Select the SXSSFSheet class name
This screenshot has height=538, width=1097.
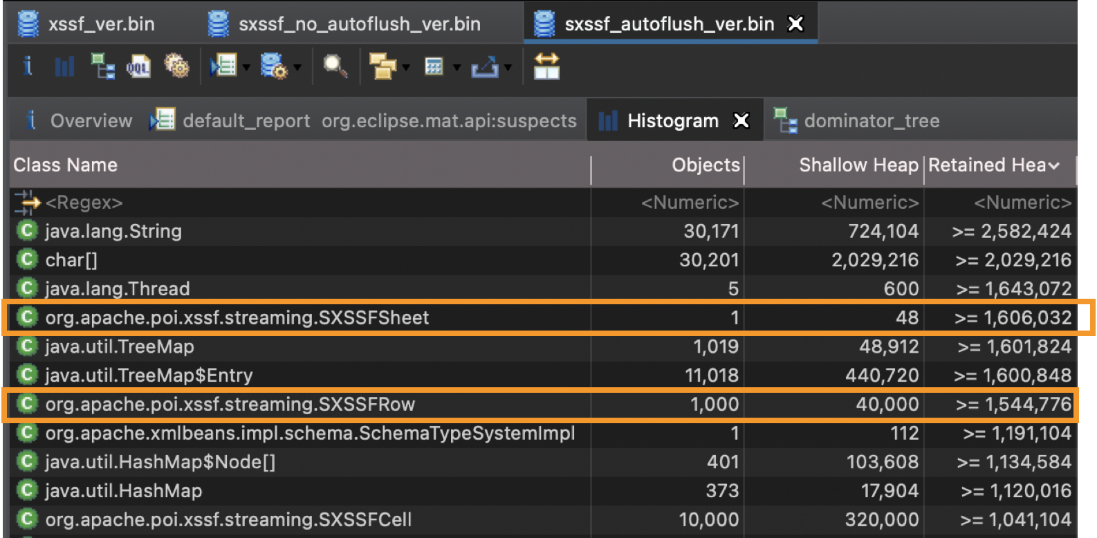(x=237, y=317)
